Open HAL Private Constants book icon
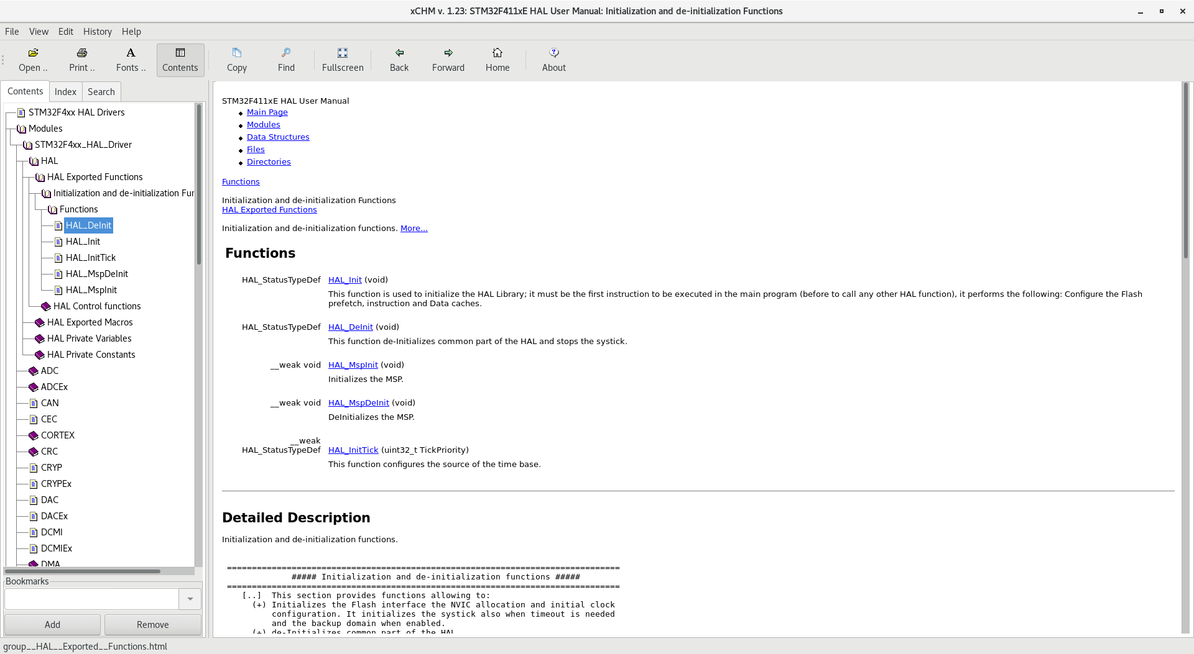The height and width of the screenshot is (654, 1194). [x=40, y=355]
